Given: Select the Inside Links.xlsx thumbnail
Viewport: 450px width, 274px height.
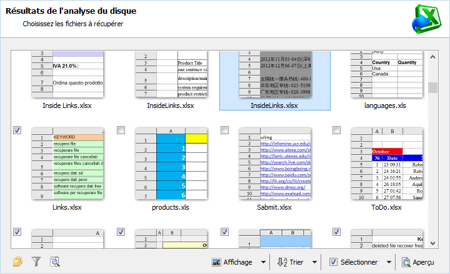Looking at the screenshot, I should point(67,74).
